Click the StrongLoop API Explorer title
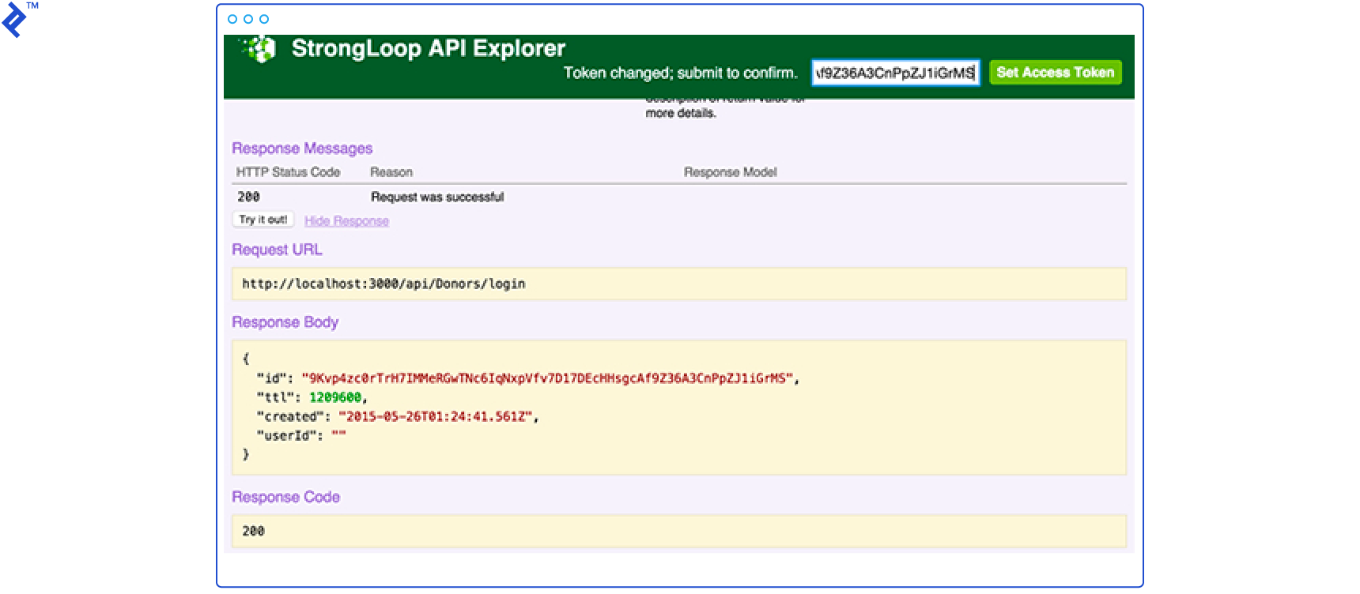The height and width of the screenshot is (594, 1360). tap(428, 48)
